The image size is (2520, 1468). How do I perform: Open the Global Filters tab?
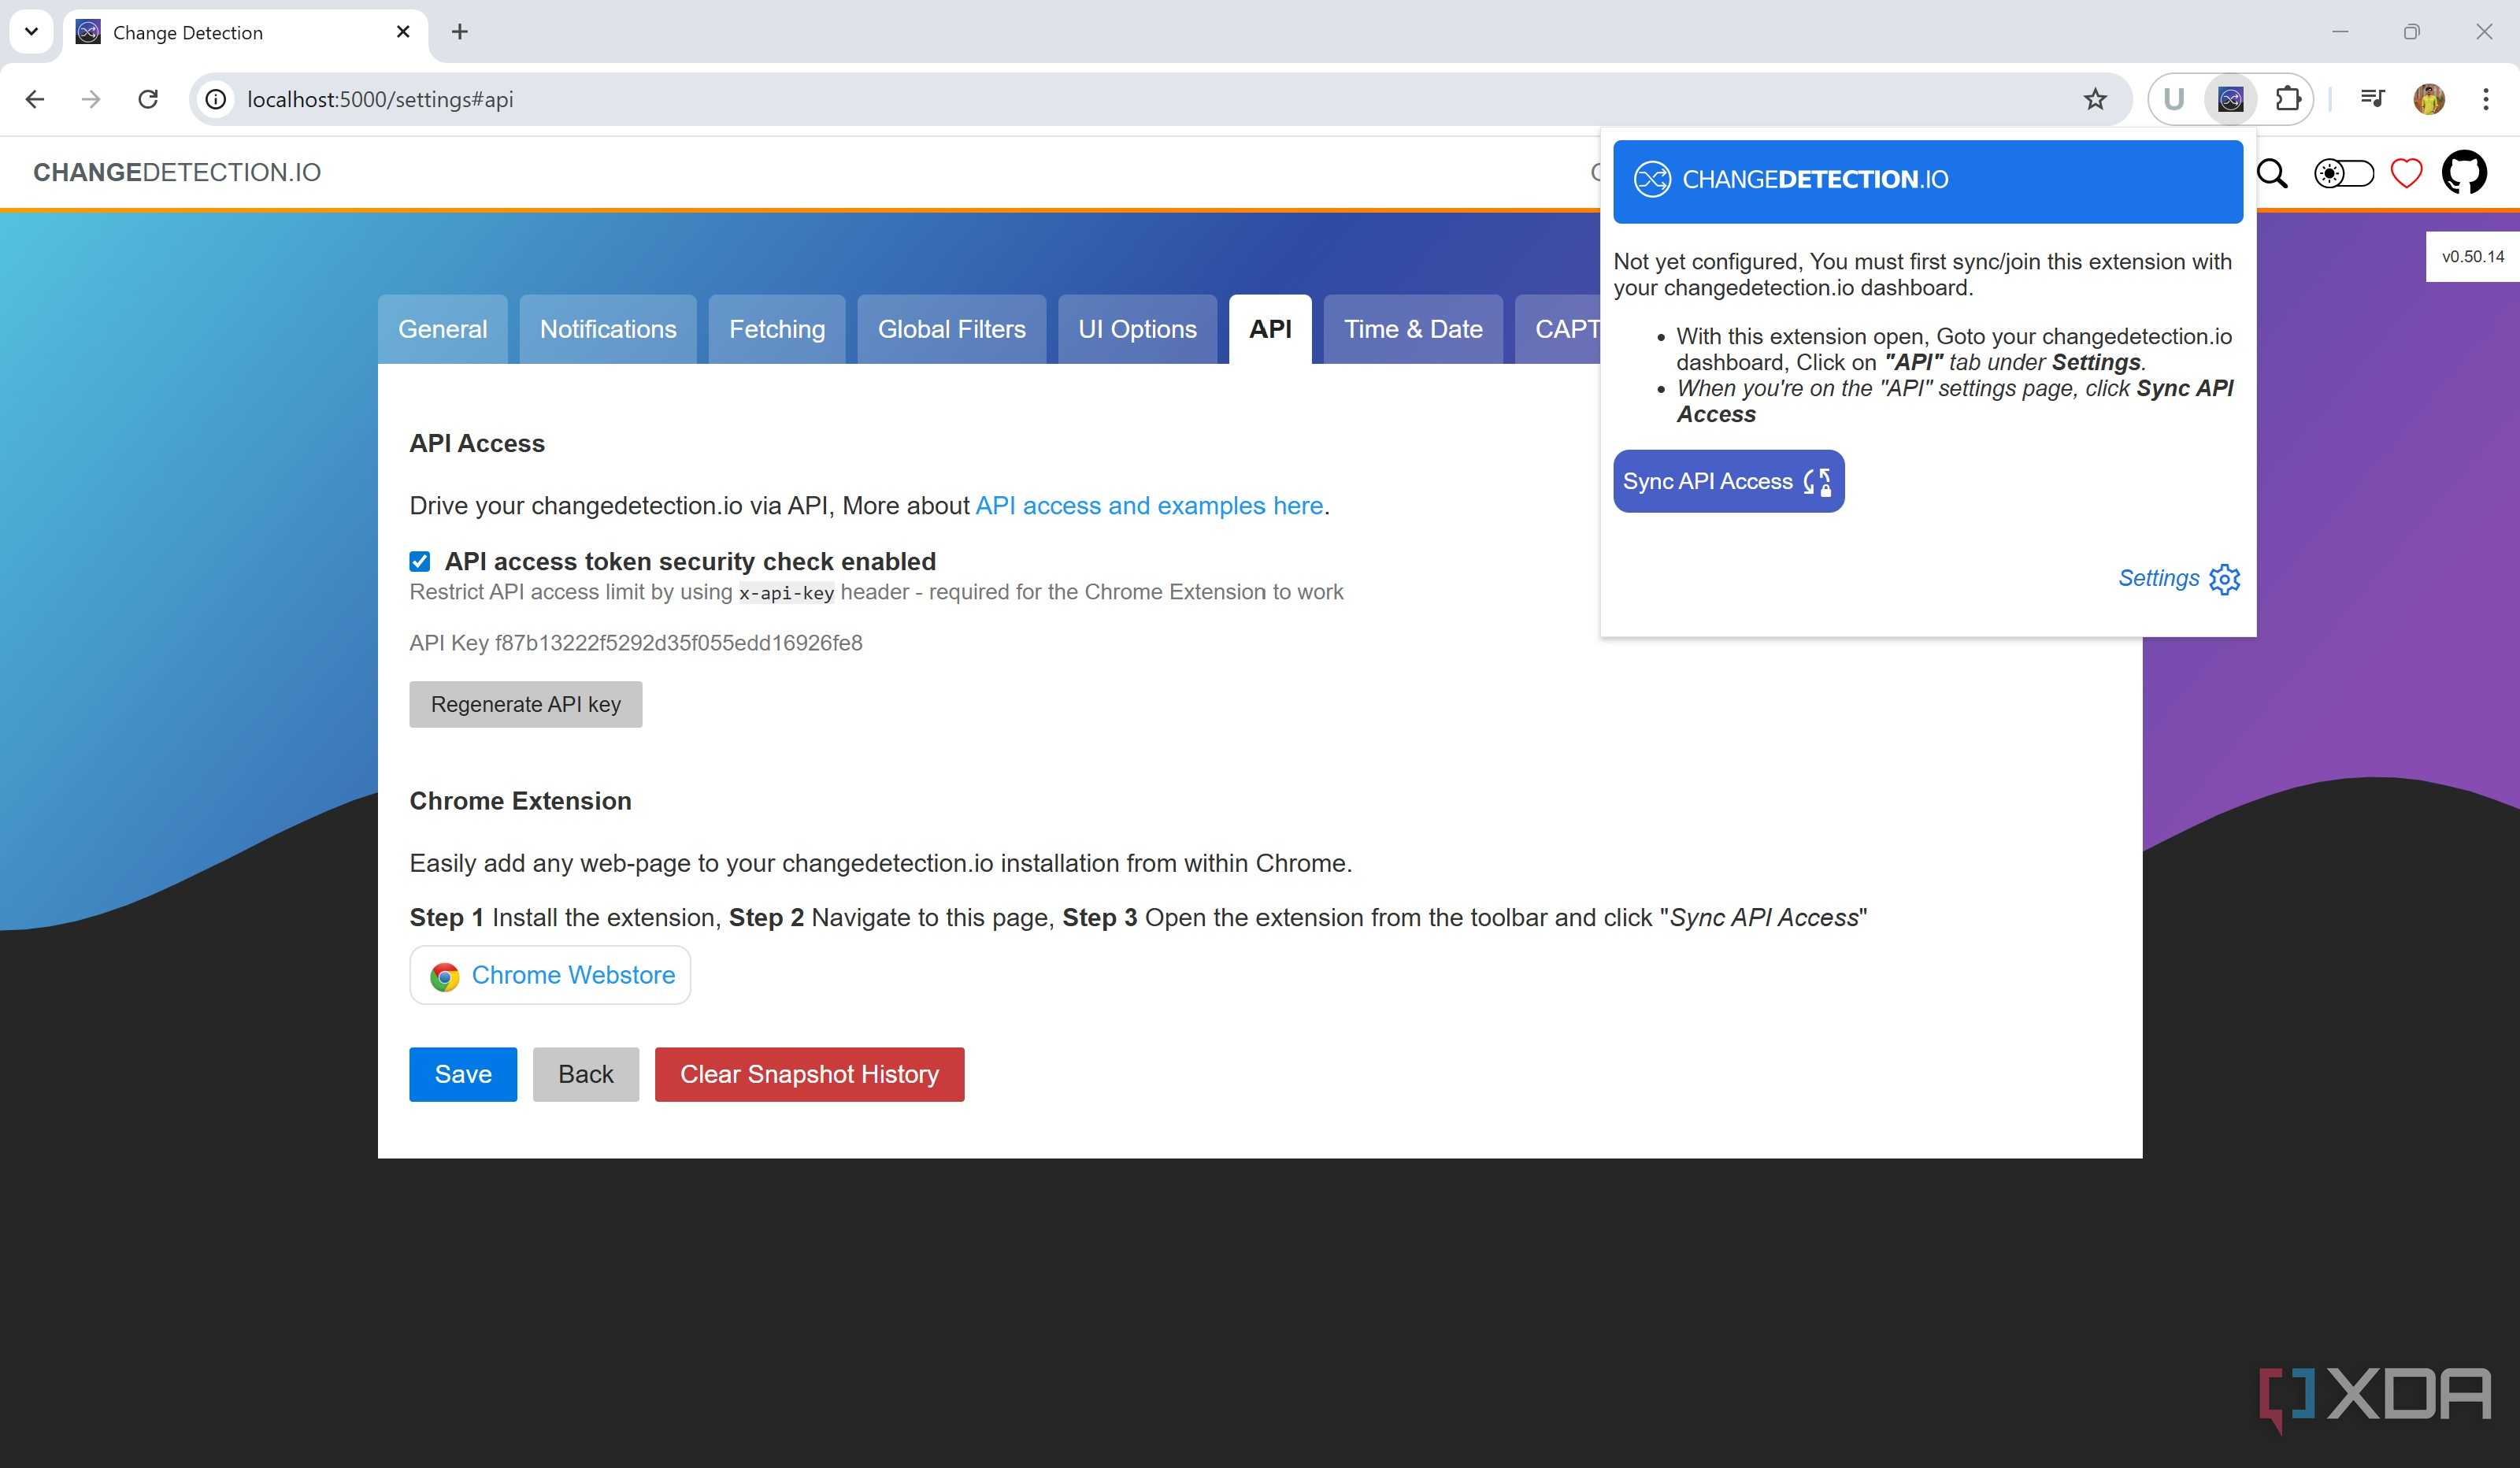coord(951,329)
